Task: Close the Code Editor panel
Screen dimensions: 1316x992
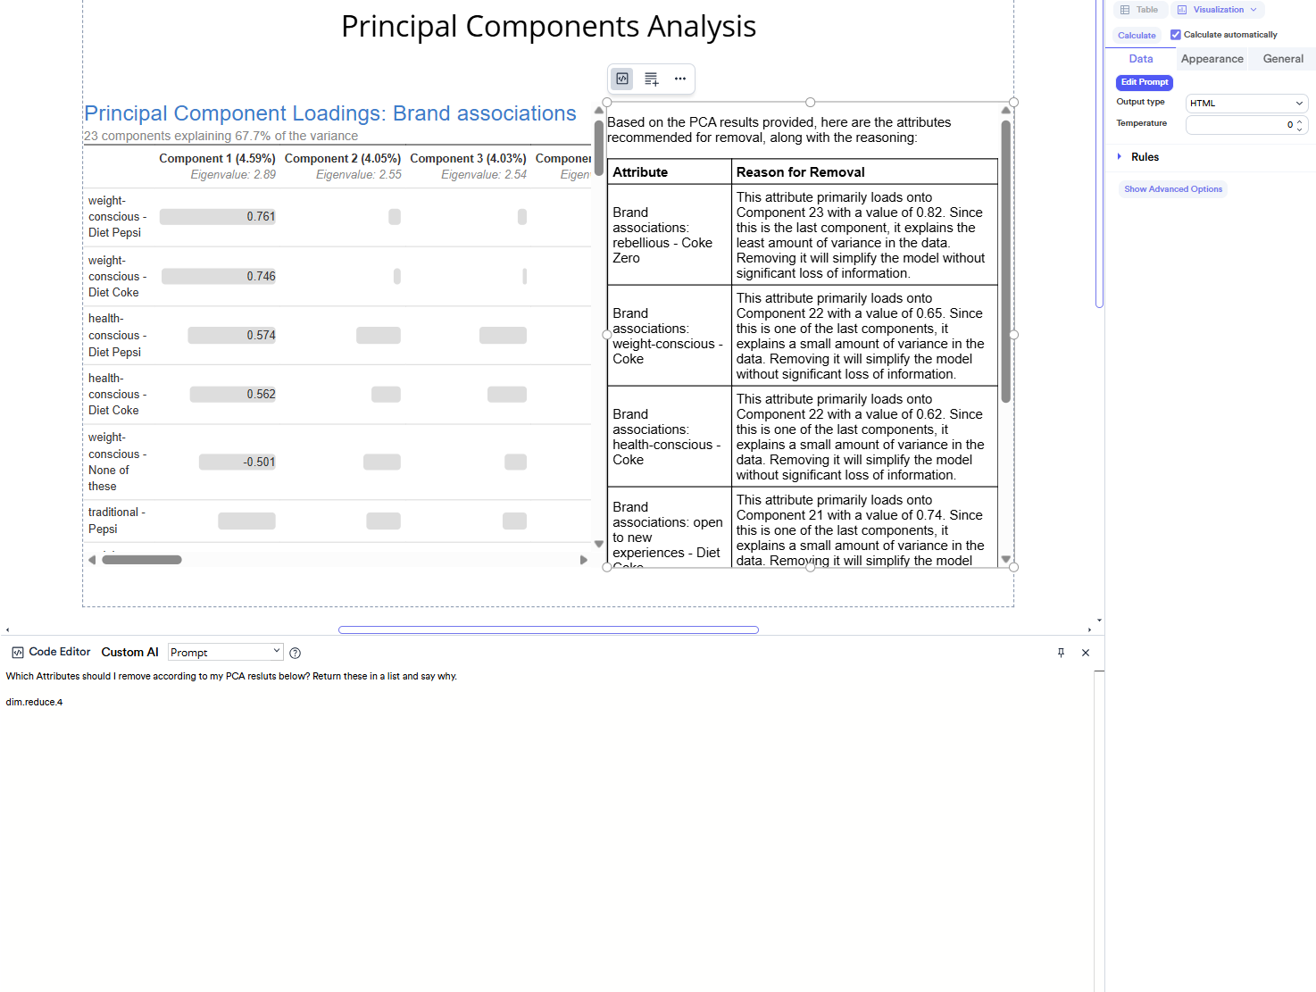Action: [1086, 653]
